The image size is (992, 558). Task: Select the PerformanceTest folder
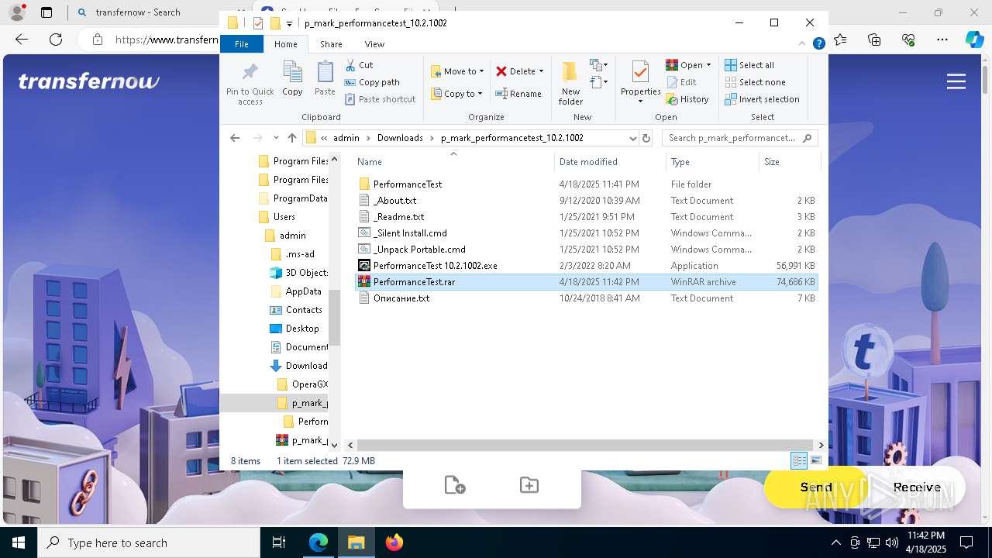(586, 184)
